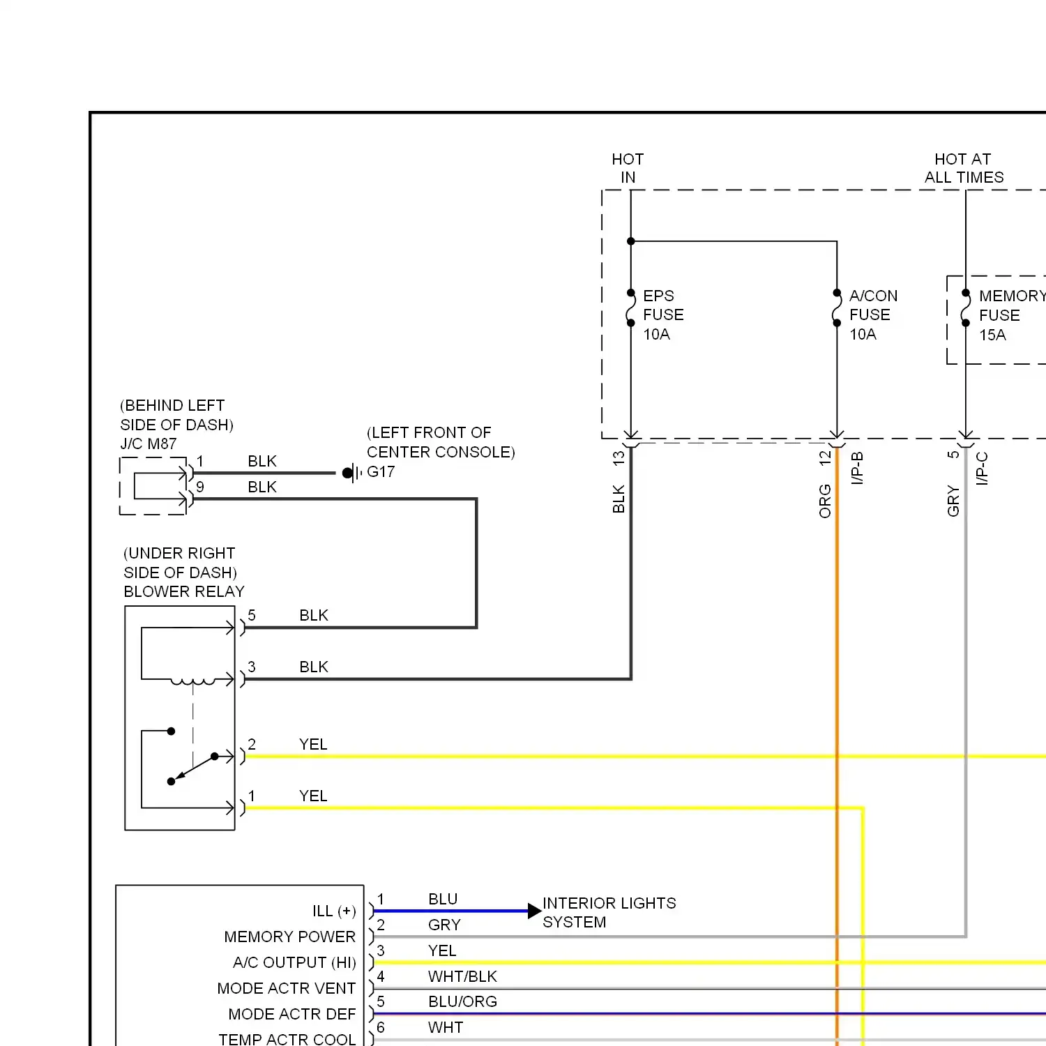Click the BLOWER RELAY label
The image size is (1046, 1046).
(x=184, y=591)
